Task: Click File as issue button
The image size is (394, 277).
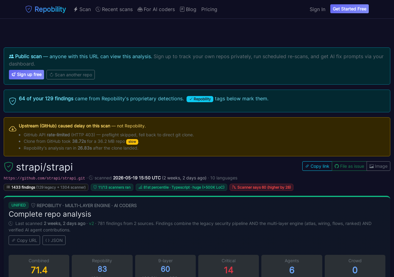Action: tap(349, 166)
